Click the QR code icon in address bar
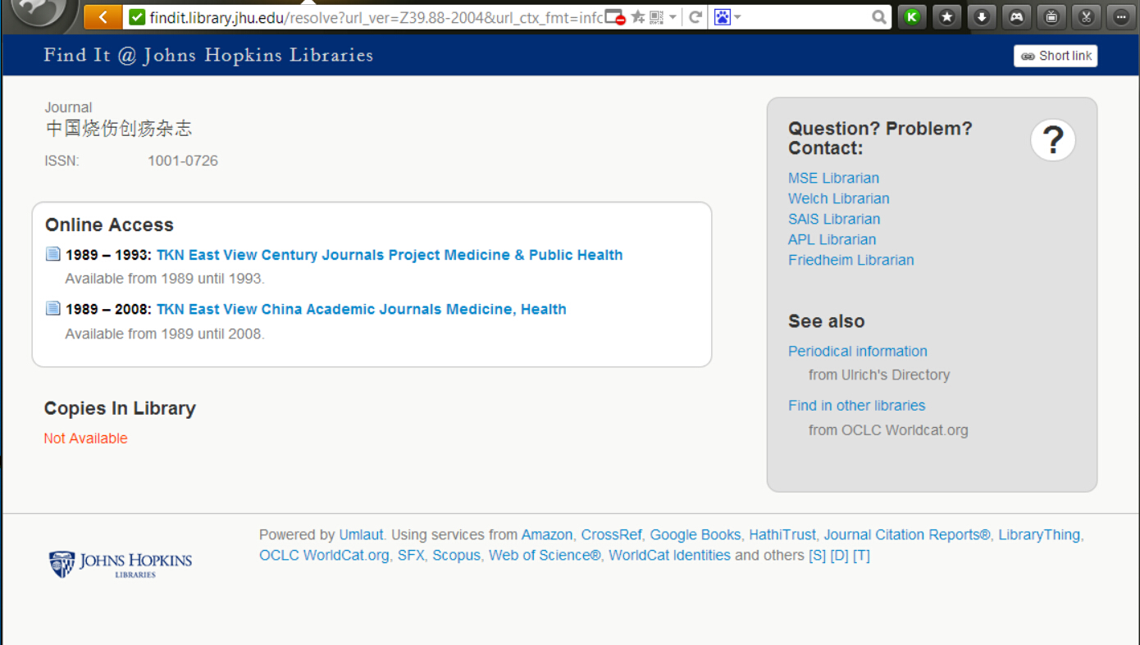 coord(656,17)
